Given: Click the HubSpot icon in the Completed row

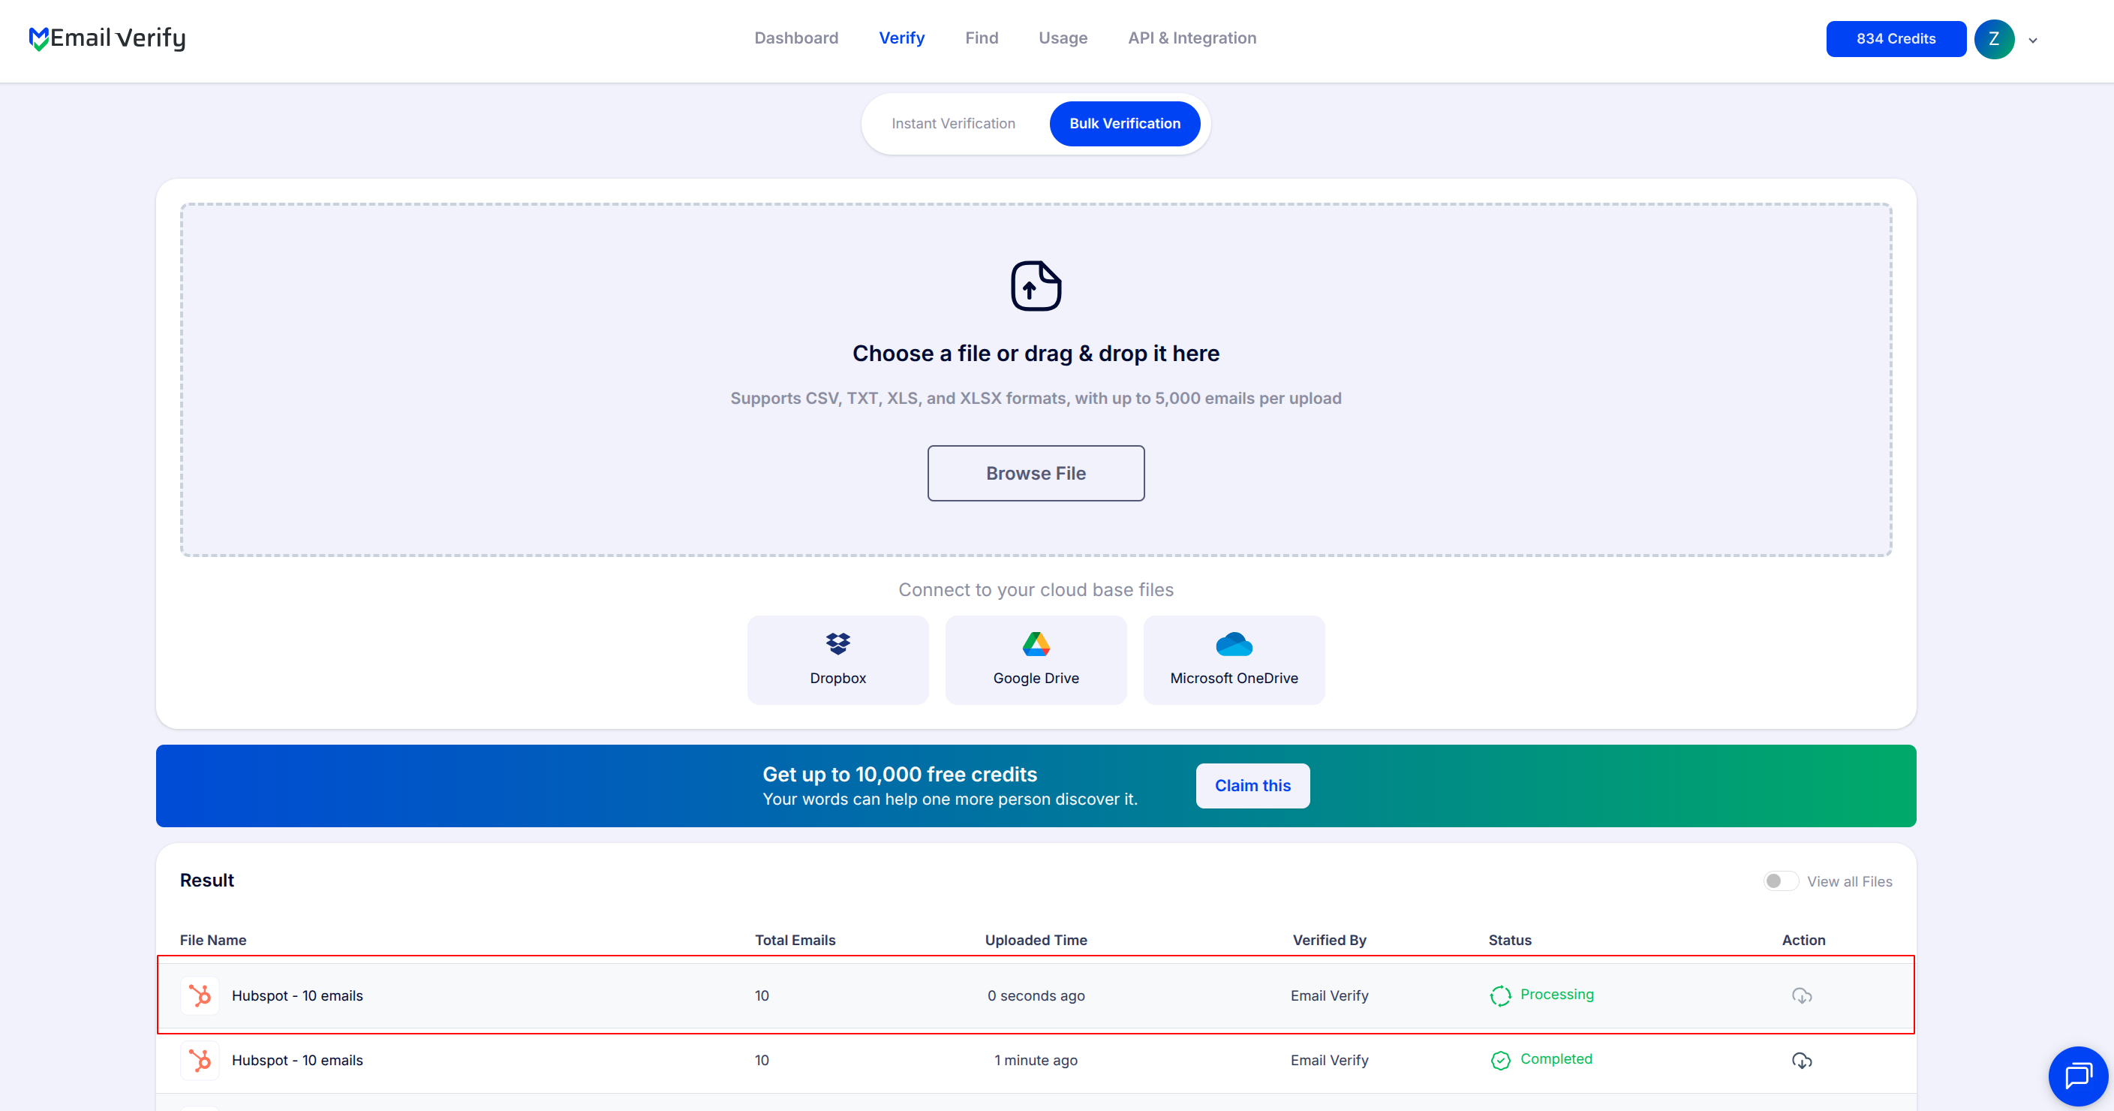Looking at the screenshot, I should click(200, 1060).
